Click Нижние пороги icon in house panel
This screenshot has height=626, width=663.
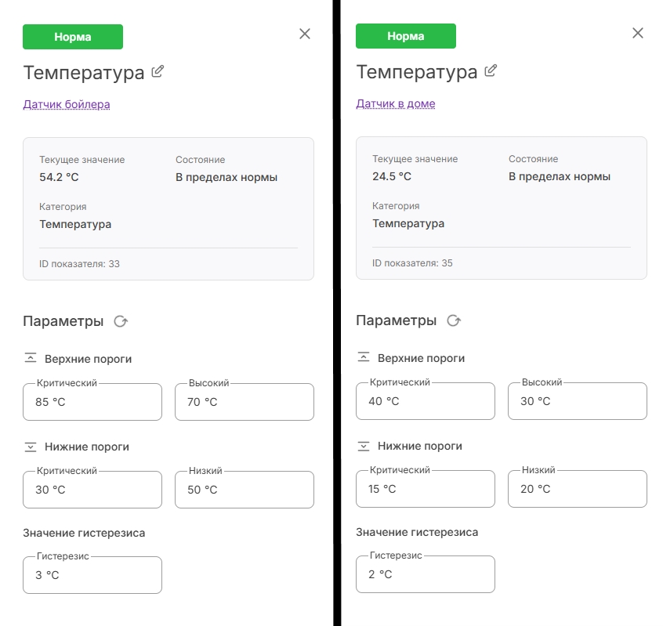364,446
